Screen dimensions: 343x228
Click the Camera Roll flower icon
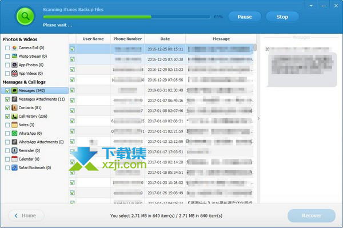pyautogui.click(x=14, y=47)
